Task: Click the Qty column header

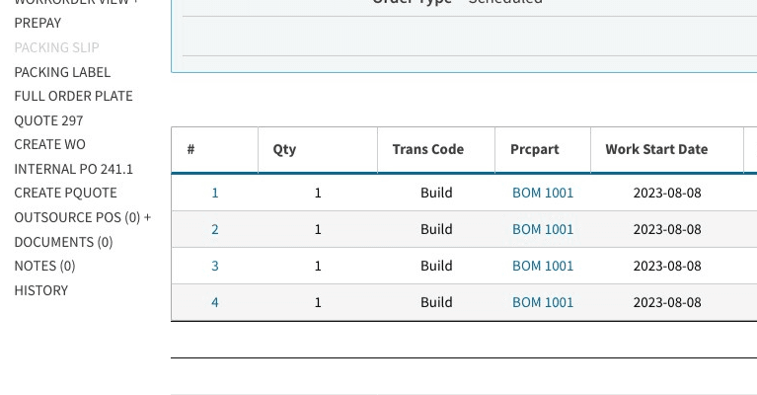Action: pyautogui.click(x=284, y=150)
